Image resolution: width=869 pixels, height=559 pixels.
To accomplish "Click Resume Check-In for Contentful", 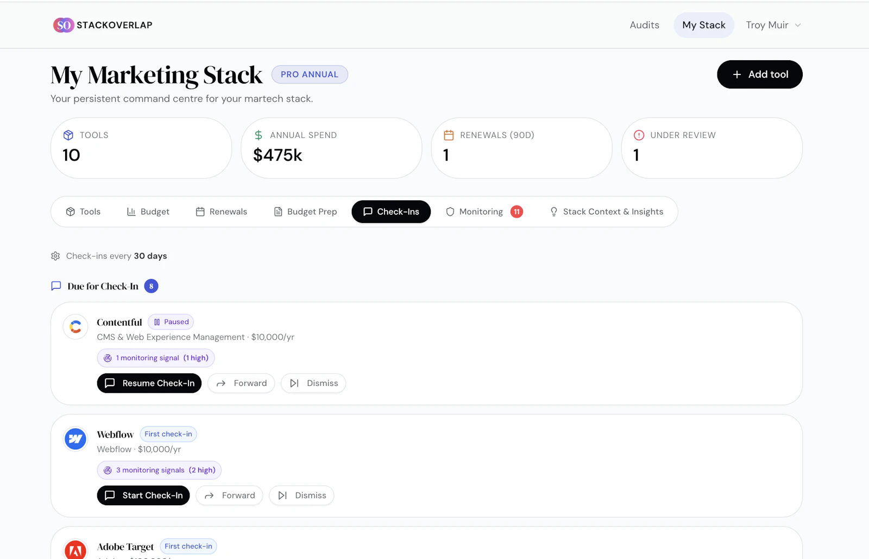I will (x=149, y=383).
